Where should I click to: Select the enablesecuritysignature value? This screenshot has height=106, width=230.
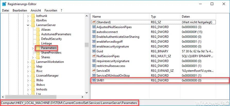(x=113, y=46)
